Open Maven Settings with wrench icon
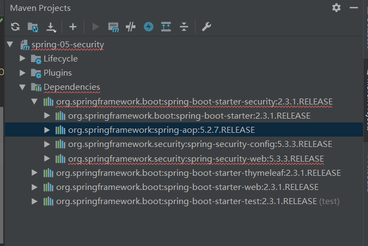Image resolution: width=368 pixels, height=246 pixels. (x=206, y=27)
